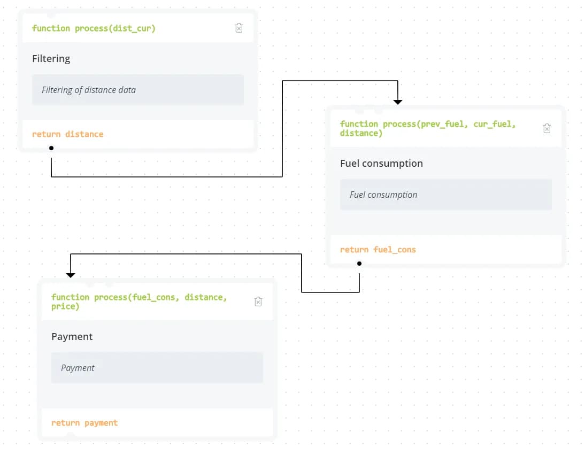Click output dot under return distance
This screenshot has height=456, width=585.
click(x=51, y=148)
